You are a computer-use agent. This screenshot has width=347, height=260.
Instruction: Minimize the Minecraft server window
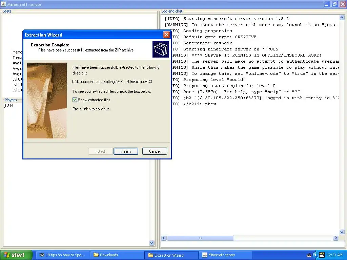tap(327, 4)
